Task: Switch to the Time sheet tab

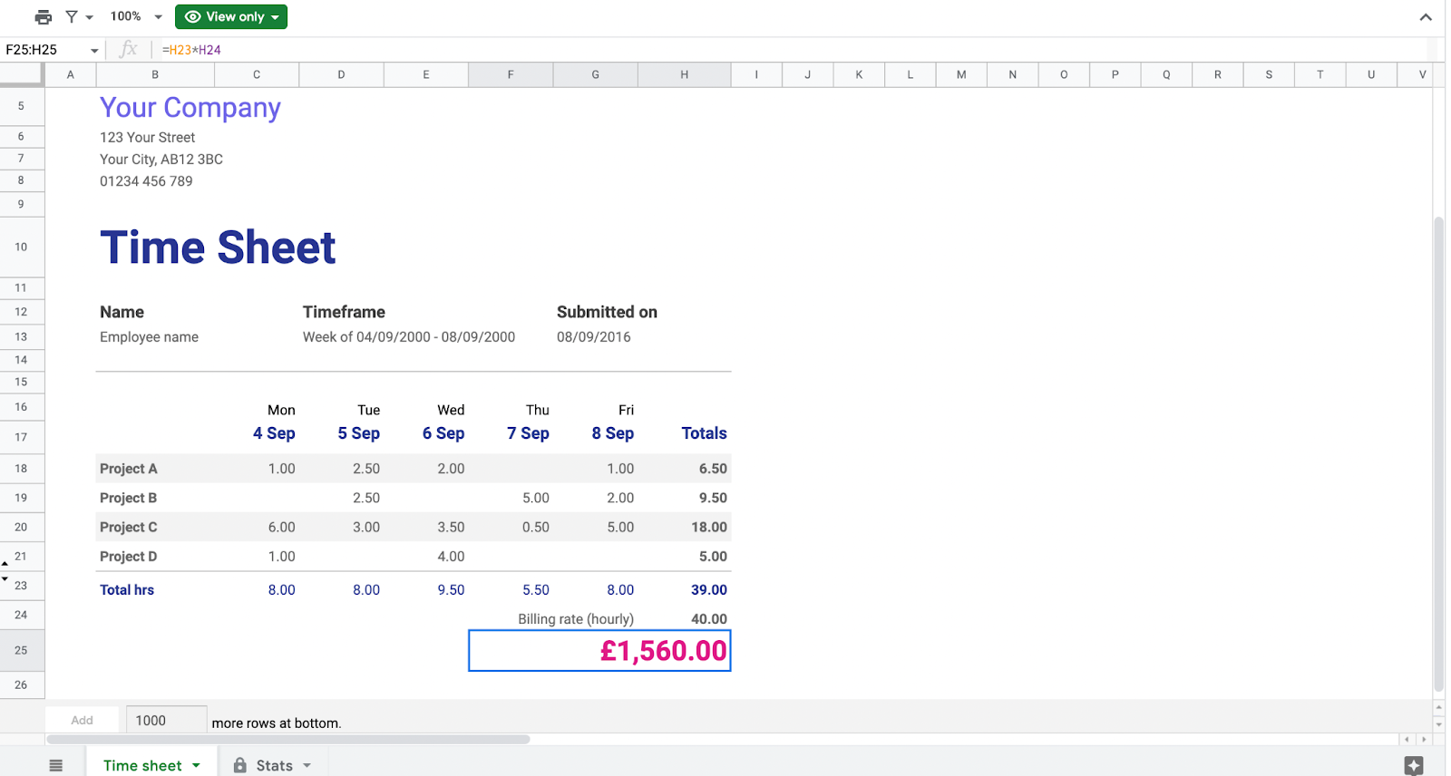Action: [142, 765]
